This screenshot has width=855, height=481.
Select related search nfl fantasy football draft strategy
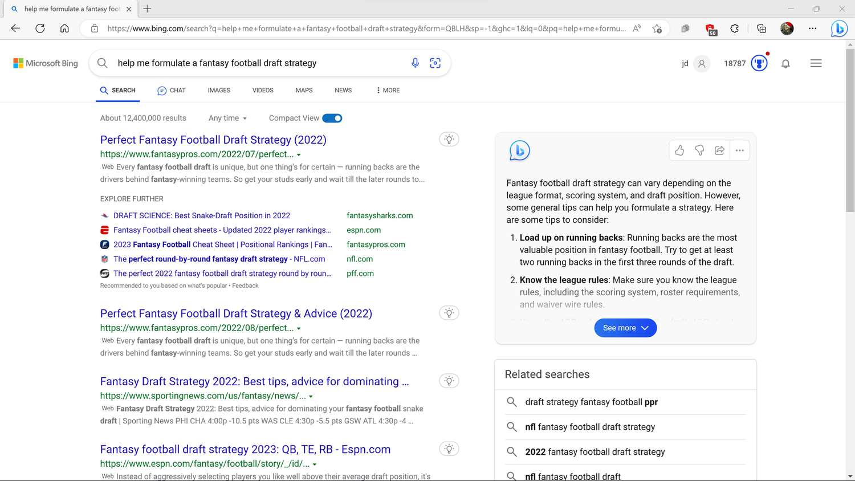[590, 427]
